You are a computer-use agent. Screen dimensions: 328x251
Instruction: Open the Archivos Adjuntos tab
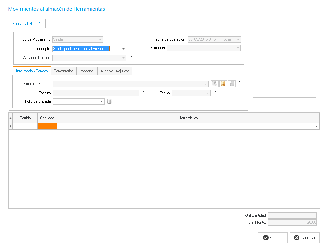[115, 71]
